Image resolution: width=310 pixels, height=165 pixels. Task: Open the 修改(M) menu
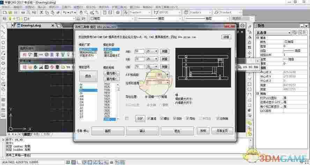[104, 7]
